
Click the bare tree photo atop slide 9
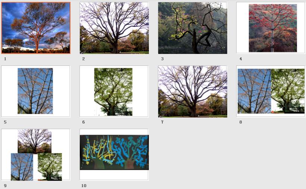[35, 141]
